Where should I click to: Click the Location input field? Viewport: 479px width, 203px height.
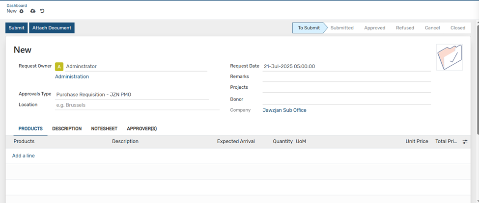[137, 105]
